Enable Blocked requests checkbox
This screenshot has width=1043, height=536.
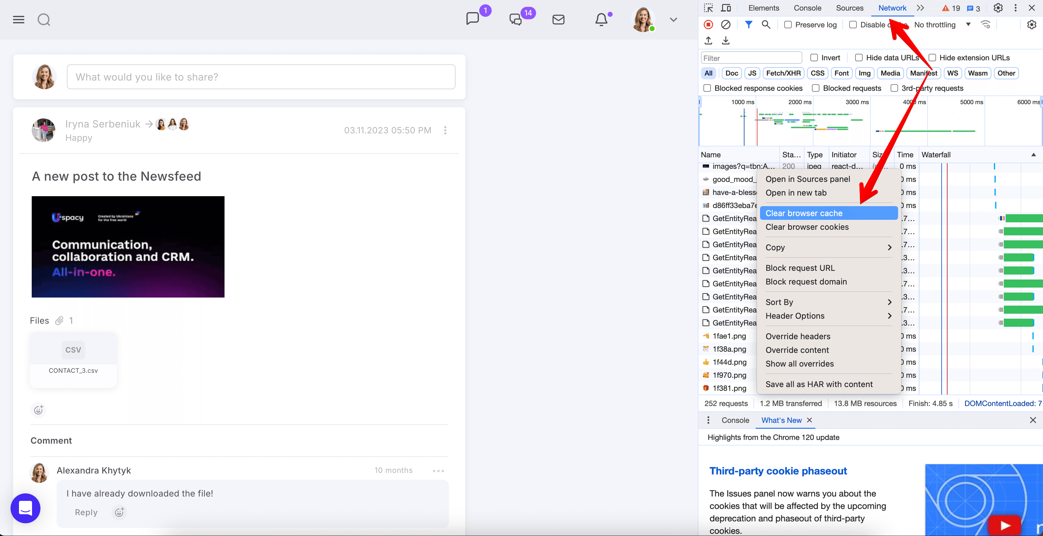(815, 88)
